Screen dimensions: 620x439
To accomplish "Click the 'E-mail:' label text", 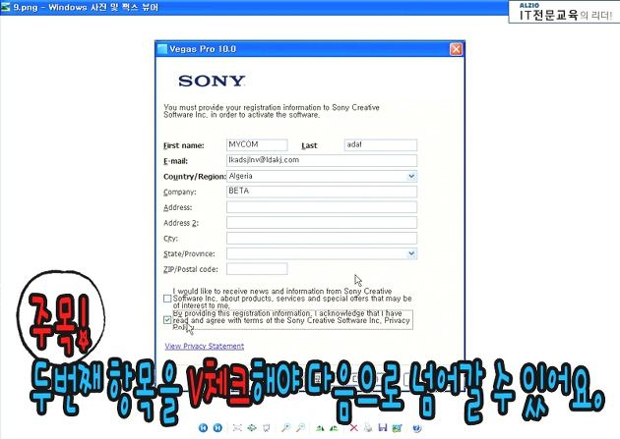I will (x=175, y=161).
